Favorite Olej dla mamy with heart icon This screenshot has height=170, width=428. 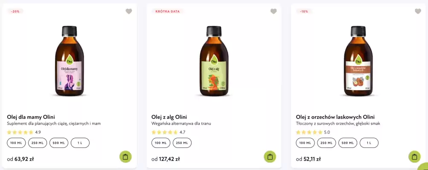[129, 11]
